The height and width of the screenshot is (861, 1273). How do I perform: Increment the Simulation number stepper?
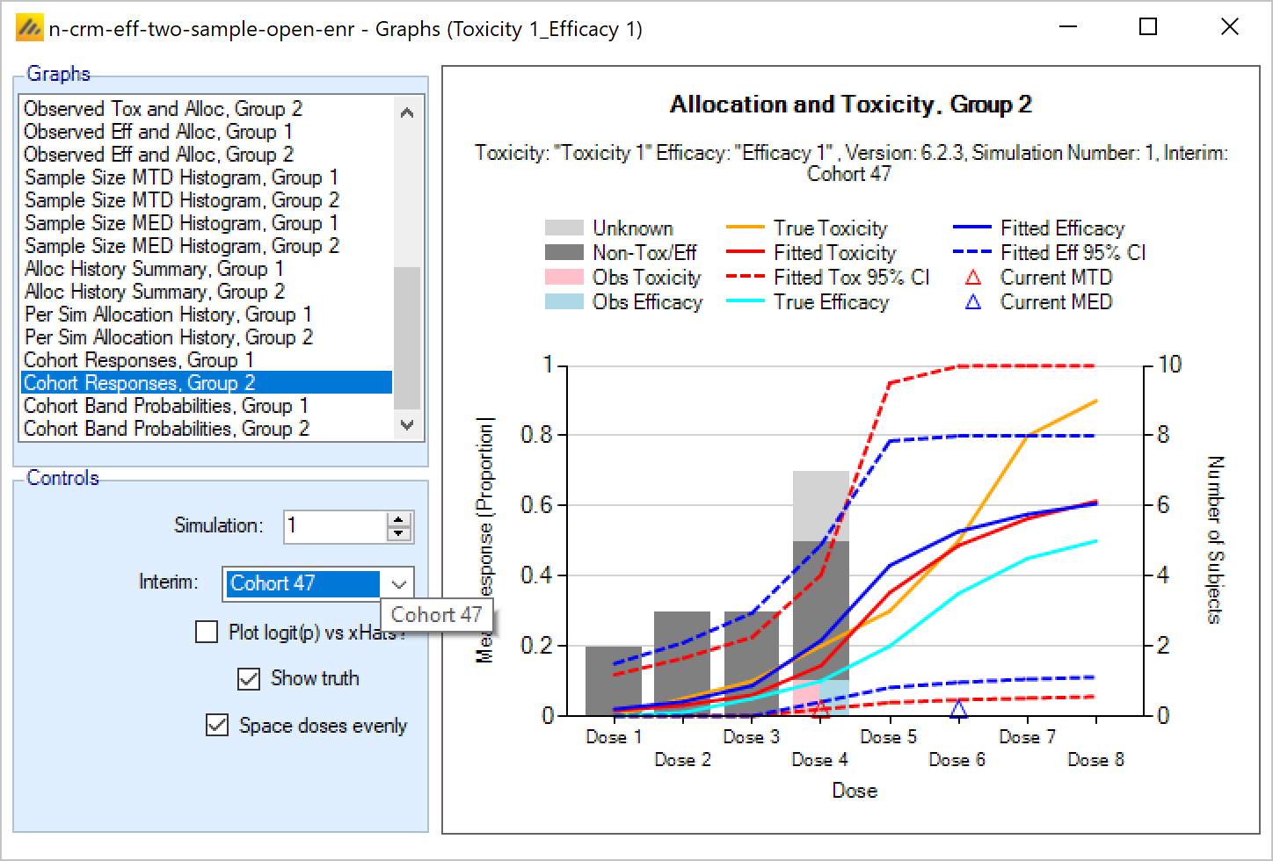pos(399,520)
